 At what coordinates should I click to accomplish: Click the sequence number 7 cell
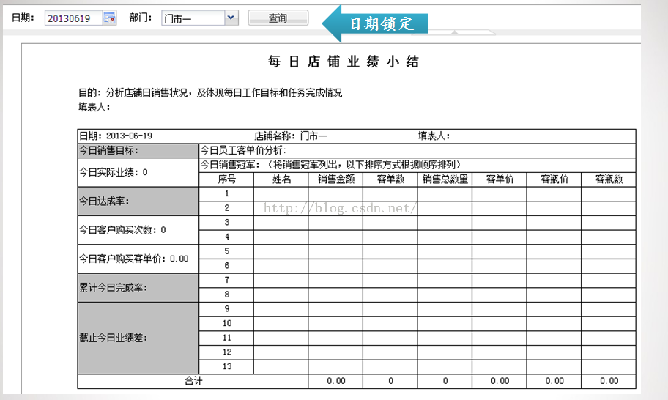coord(226,281)
